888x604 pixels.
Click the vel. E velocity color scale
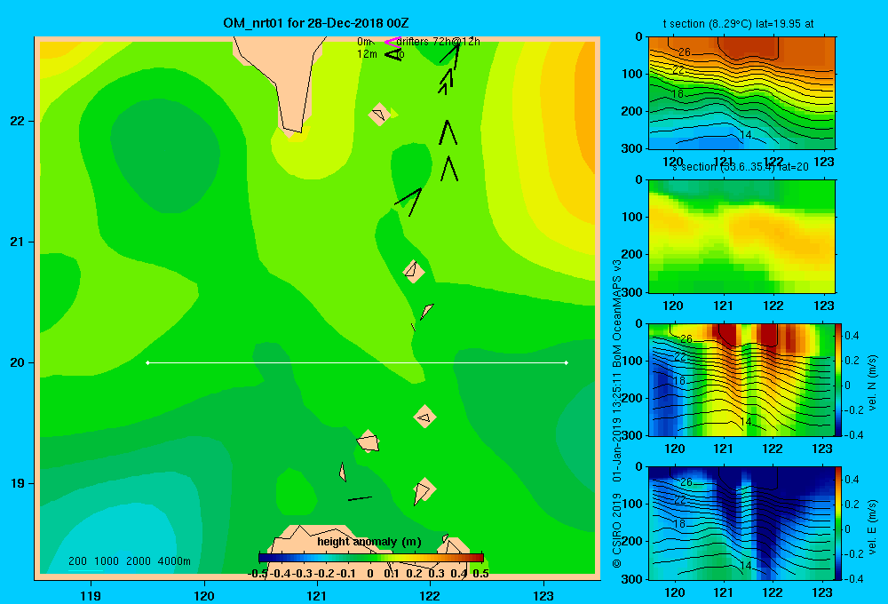pyautogui.click(x=838, y=523)
